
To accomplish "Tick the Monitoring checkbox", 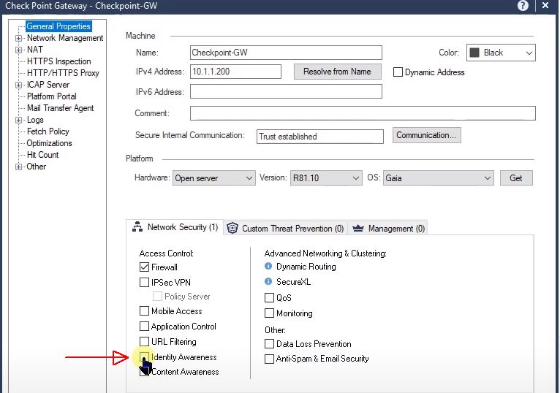I will 269,313.
